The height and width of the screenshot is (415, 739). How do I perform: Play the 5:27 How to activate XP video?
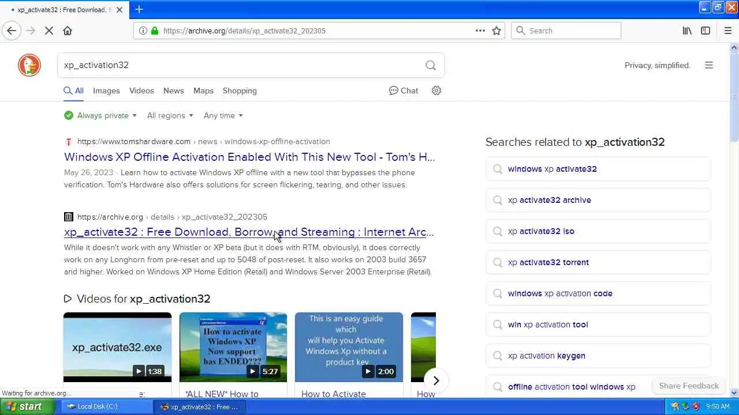pos(233,347)
